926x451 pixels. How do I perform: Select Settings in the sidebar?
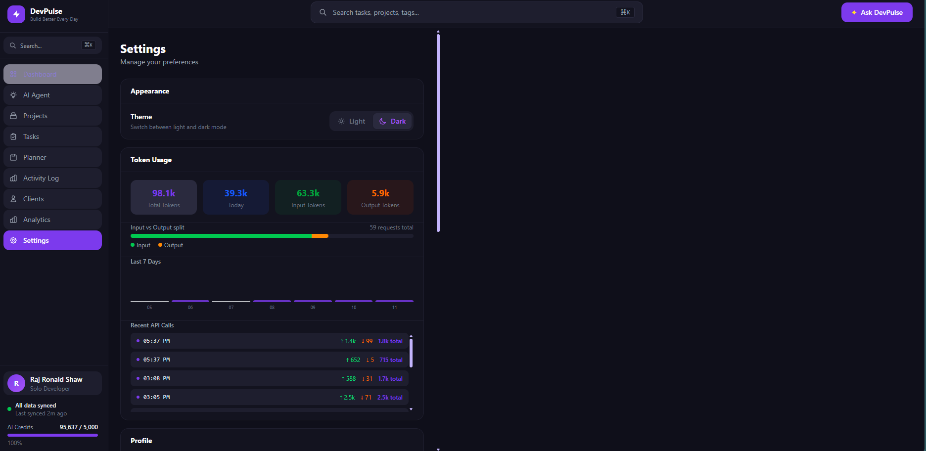52,240
